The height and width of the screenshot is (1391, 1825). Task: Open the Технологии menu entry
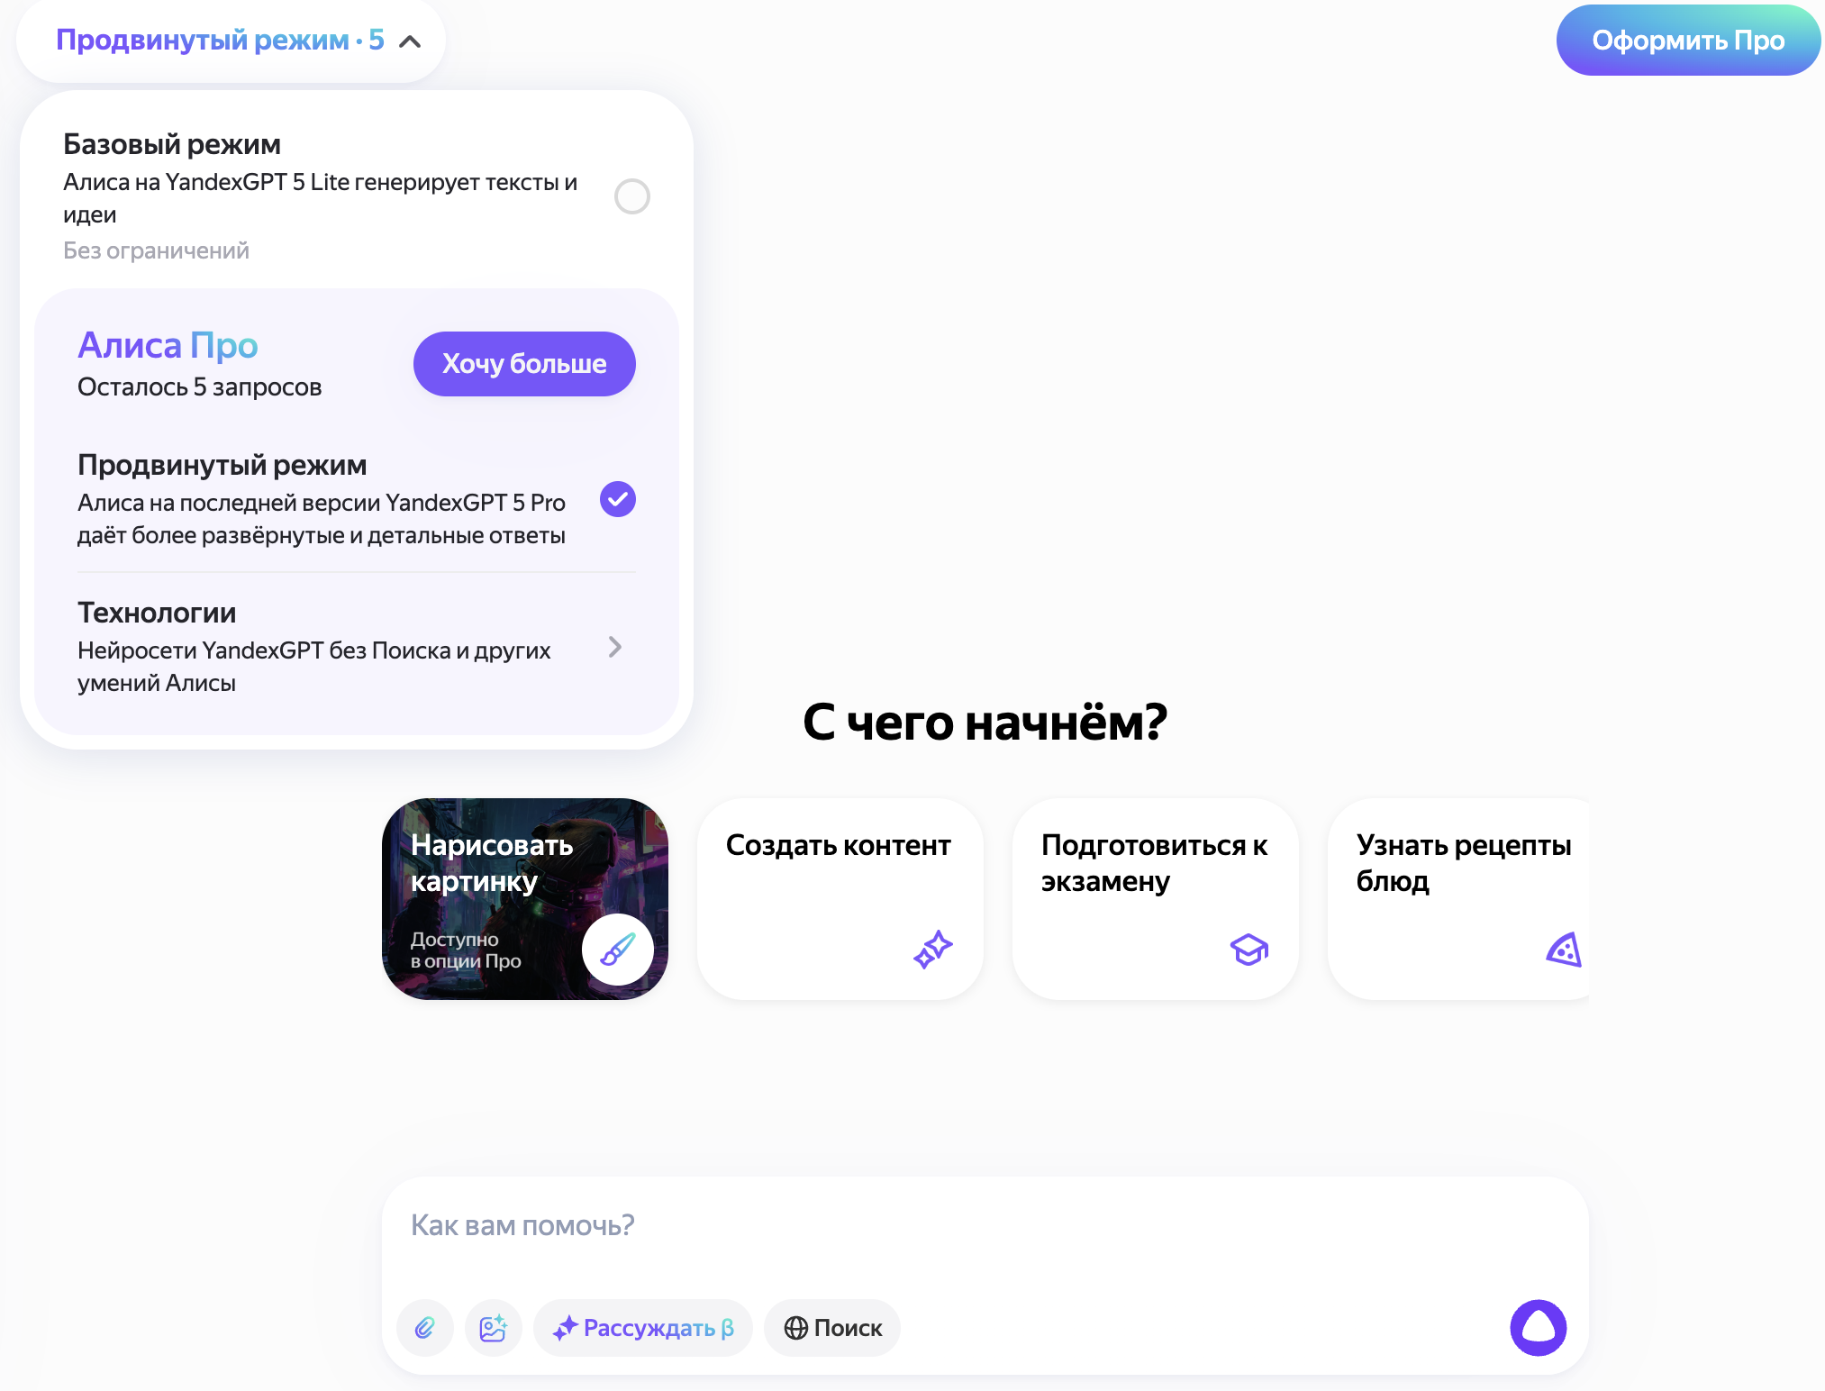point(357,647)
